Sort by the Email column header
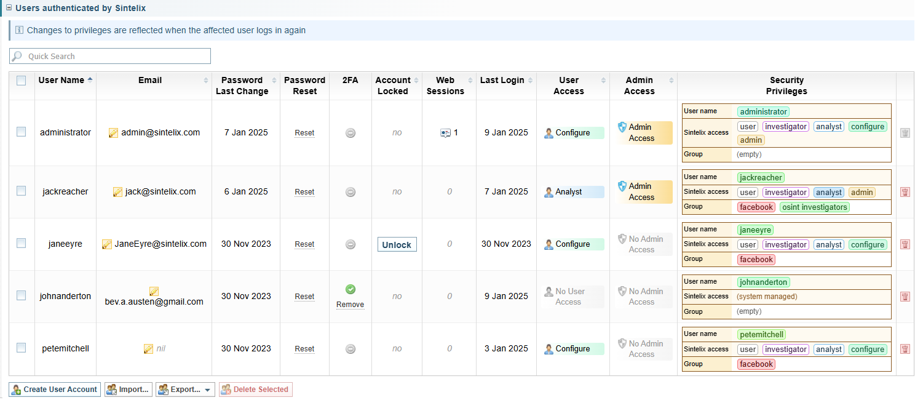The width and height of the screenshot is (915, 400). coord(150,80)
